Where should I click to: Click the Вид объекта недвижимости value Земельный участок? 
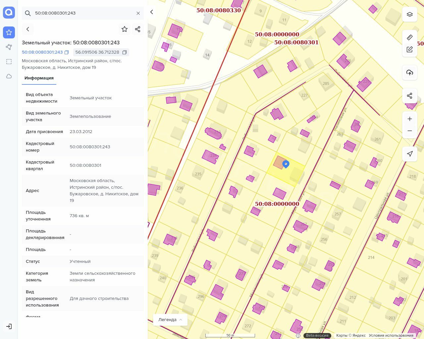[x=90, y=98]
